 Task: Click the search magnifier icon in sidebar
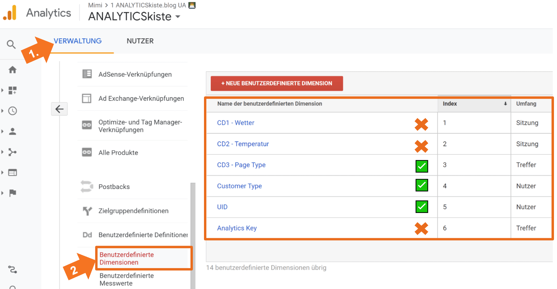click(x=11, y=44)
